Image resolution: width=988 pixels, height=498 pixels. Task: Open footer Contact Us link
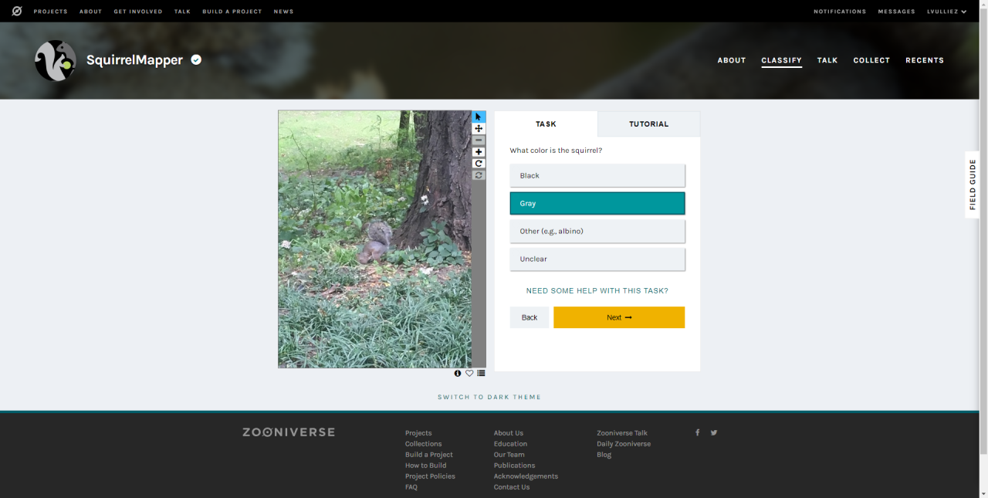(512, 487)
